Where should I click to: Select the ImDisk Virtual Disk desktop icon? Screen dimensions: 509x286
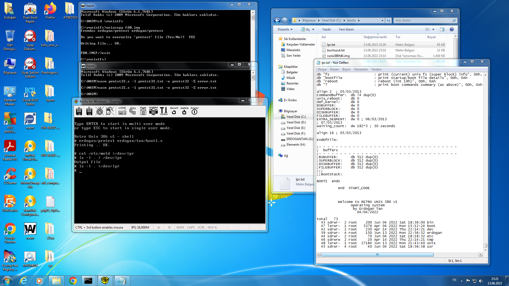(x=30, y=151)
